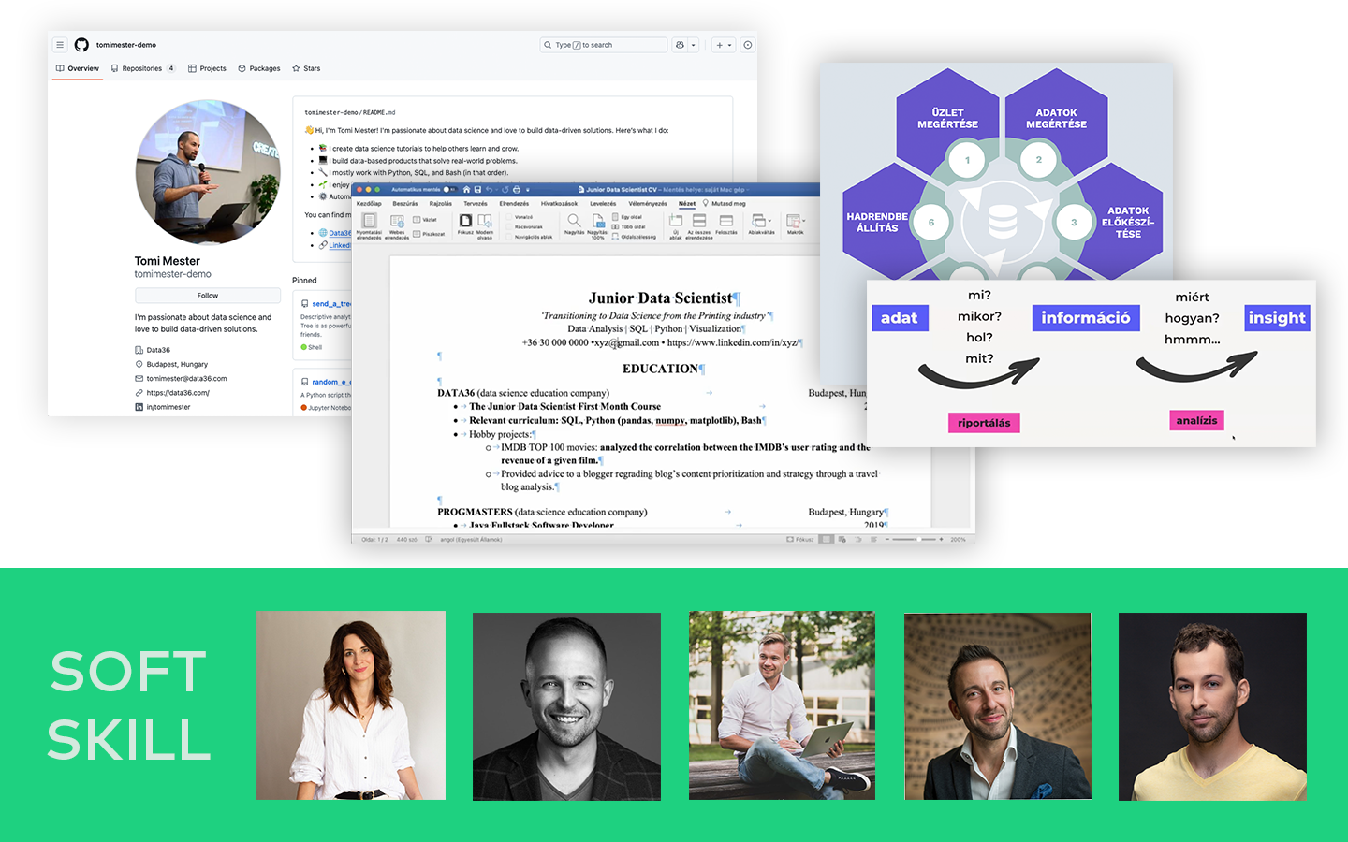Enable the Vonalzó checkbox
The image size is (1348, 842).
pos(509,217)
